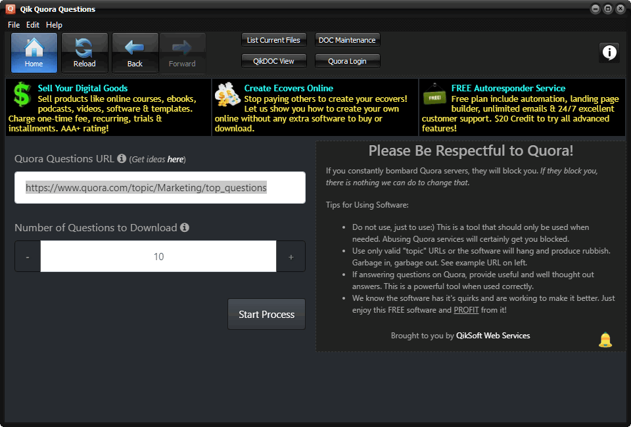Go to Home in the toolbar

tap(34, 53)
